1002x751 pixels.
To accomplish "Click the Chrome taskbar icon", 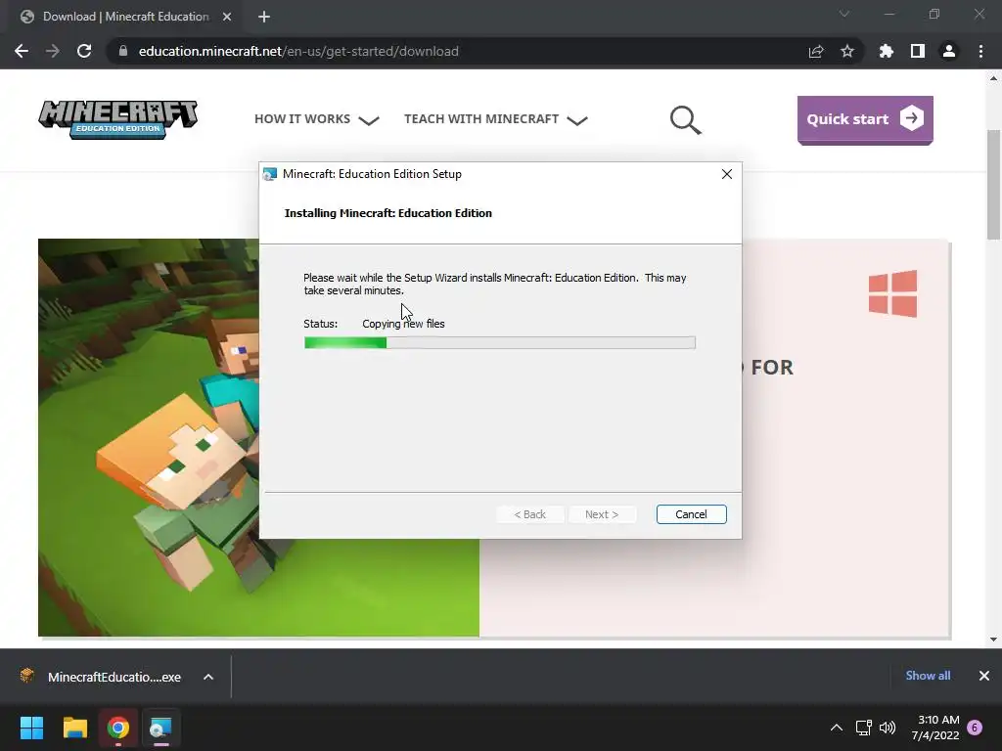I will pyautogui.click(x=118, y=728).
